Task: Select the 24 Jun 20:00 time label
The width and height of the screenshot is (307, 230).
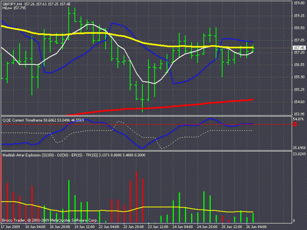Action: point(207,227)
